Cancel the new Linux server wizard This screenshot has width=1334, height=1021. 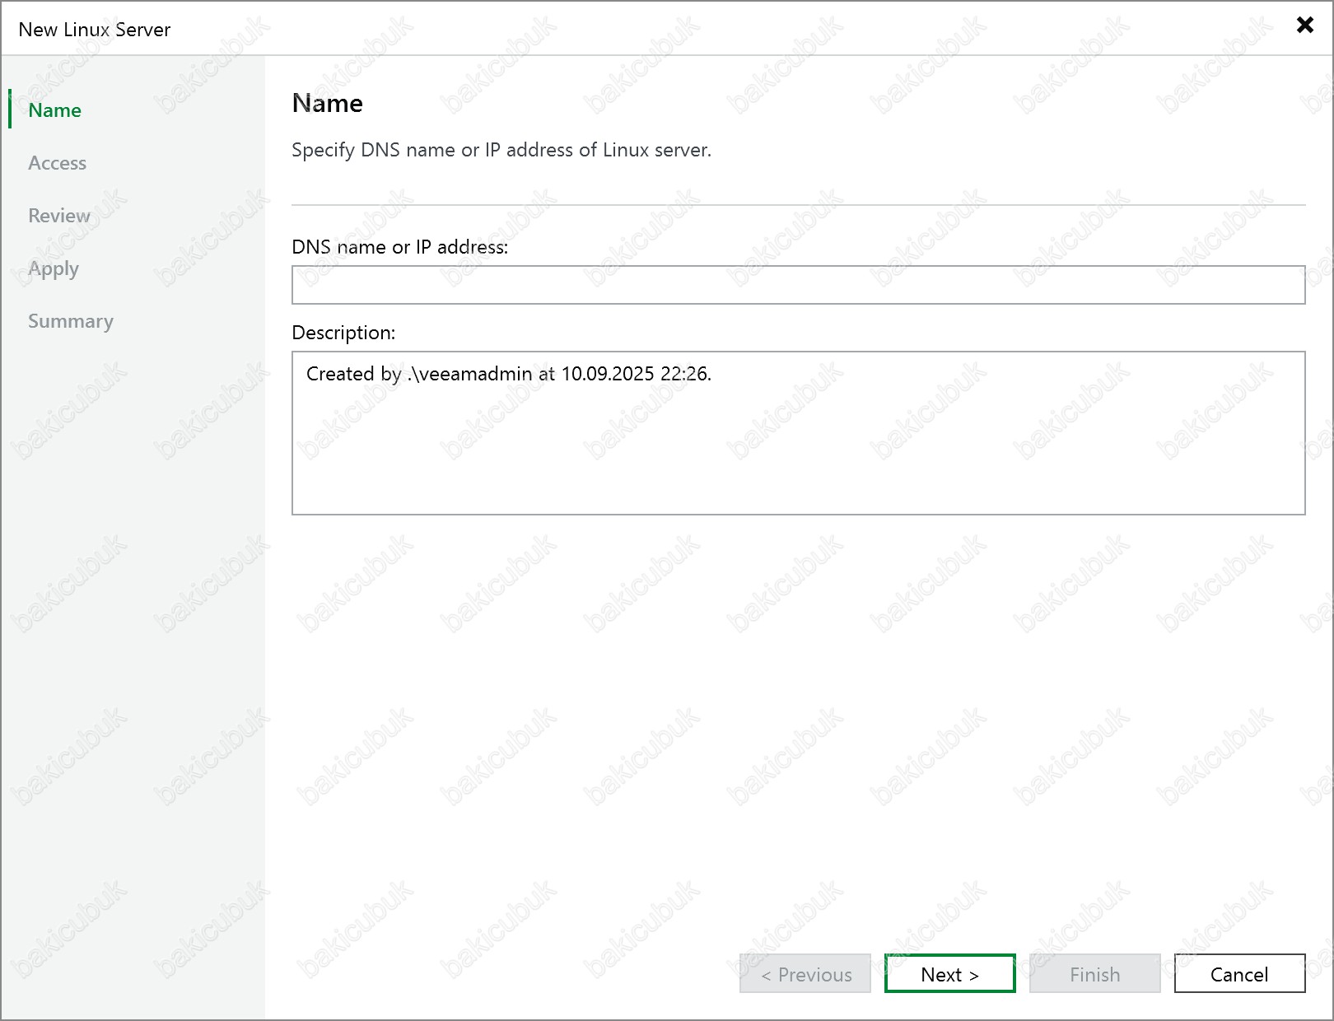1238,974
